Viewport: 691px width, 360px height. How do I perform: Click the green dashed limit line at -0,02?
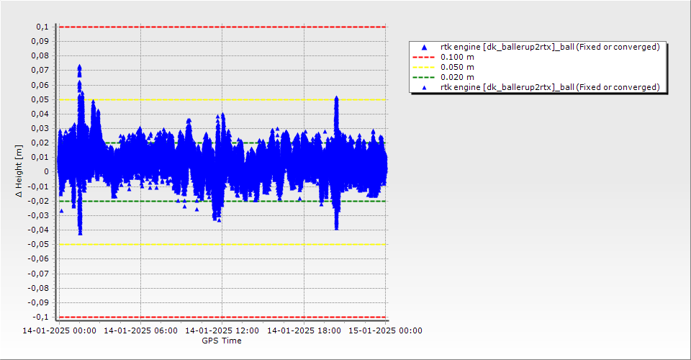pos(222,202)
